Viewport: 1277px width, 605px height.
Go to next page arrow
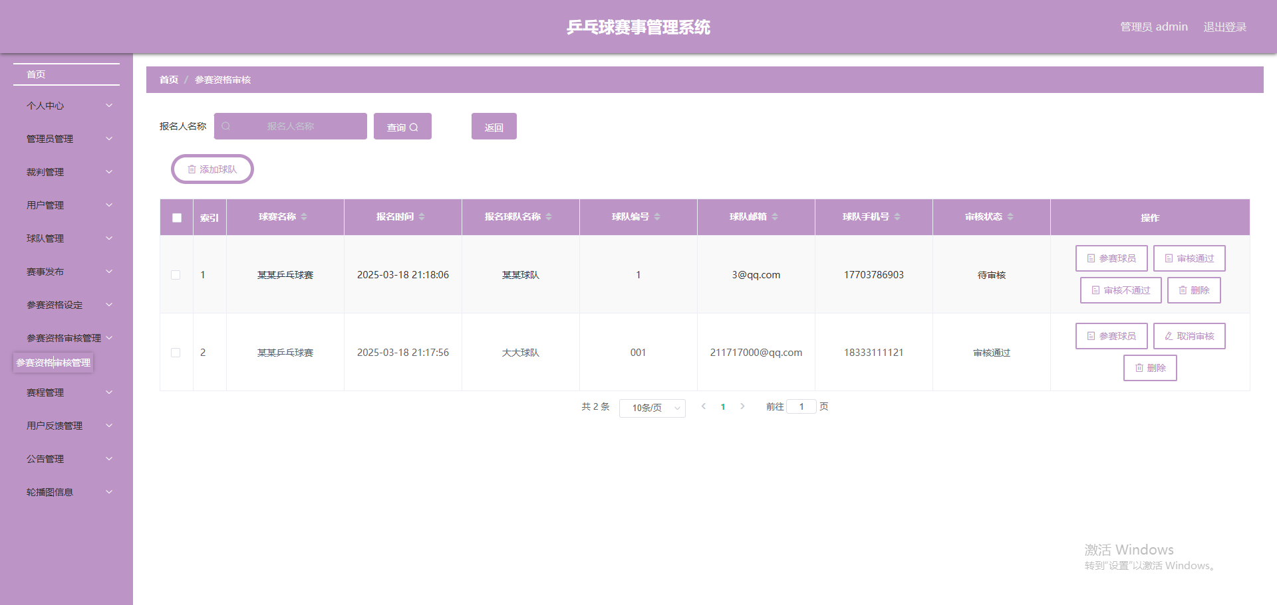coord(742,406)
